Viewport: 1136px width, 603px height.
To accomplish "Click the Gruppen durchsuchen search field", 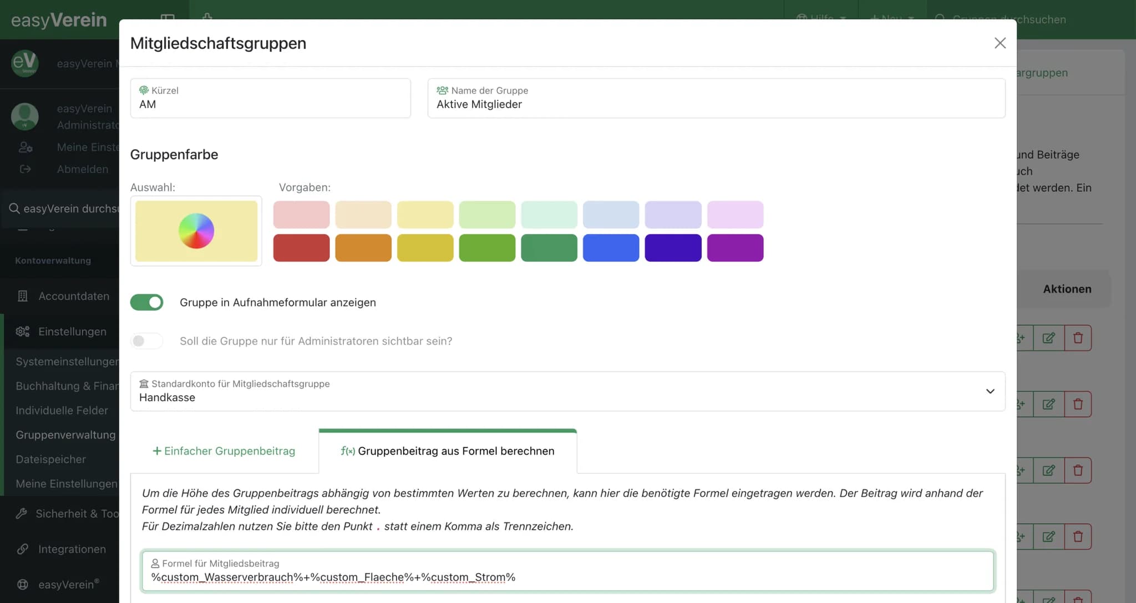I will click(1032, 19).
